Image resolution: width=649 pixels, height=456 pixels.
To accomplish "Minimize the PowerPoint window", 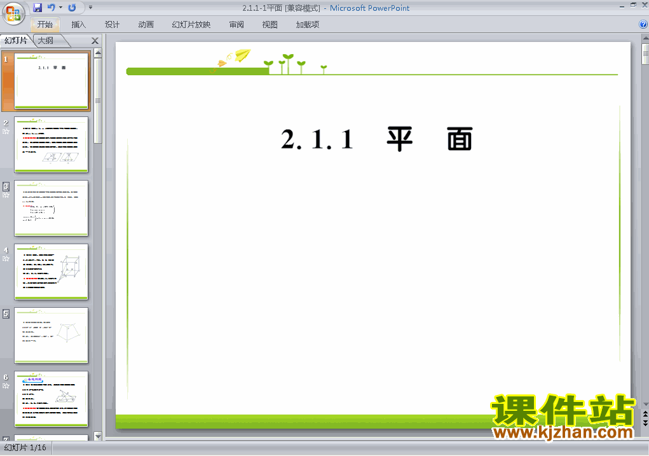I will point(622,6).
